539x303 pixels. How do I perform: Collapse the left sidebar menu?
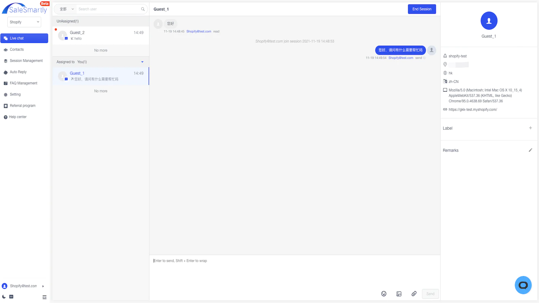44,297
